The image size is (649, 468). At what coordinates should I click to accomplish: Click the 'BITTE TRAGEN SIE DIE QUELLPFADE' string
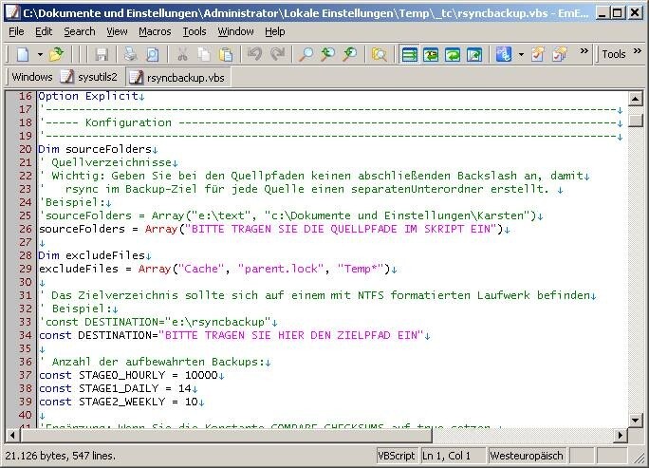(x=341, y=229)
